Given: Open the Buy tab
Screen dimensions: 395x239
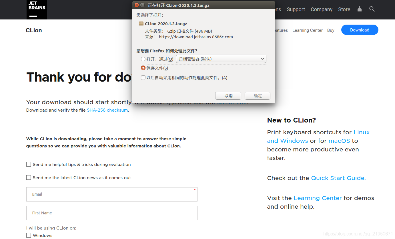Looking at the screenshot, I should pyautogui.click(x=331, y=30).
